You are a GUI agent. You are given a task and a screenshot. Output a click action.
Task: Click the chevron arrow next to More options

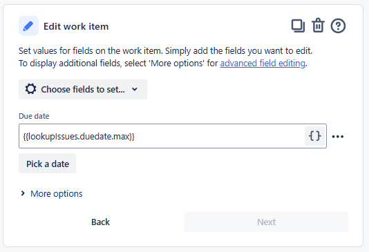(x=23, y=193)
